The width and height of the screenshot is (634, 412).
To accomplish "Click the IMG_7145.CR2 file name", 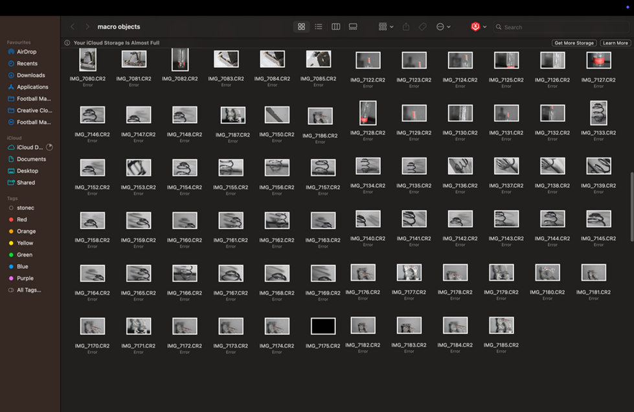I will tap(599, 238).
